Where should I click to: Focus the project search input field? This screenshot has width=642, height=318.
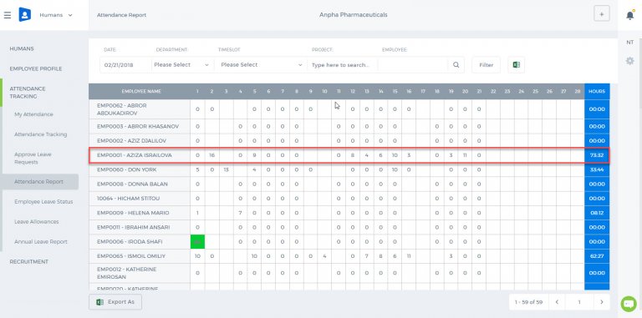[342, 65]
